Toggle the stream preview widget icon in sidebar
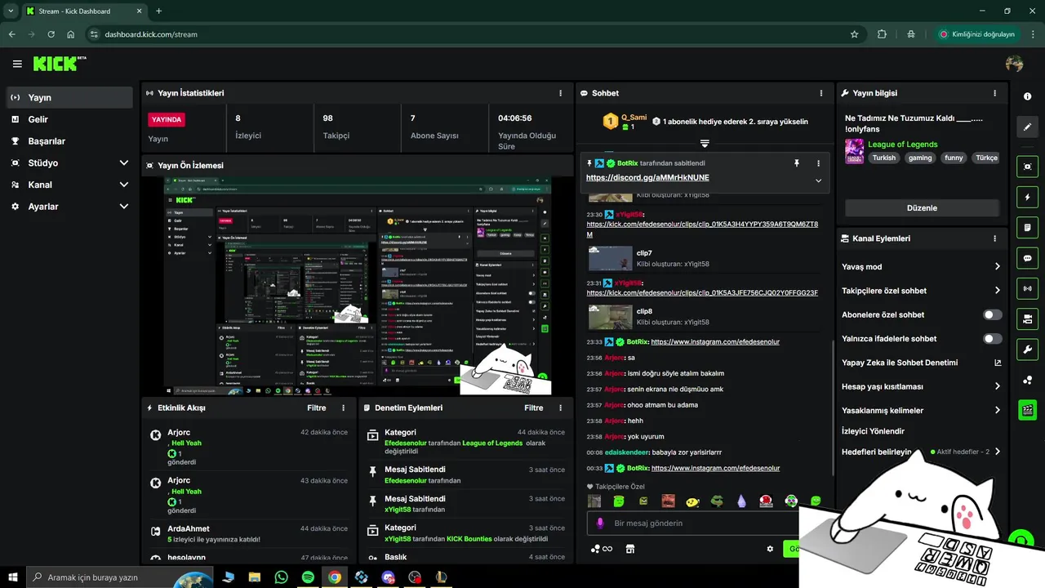 pyautogui.click(x=1027, y=166)
